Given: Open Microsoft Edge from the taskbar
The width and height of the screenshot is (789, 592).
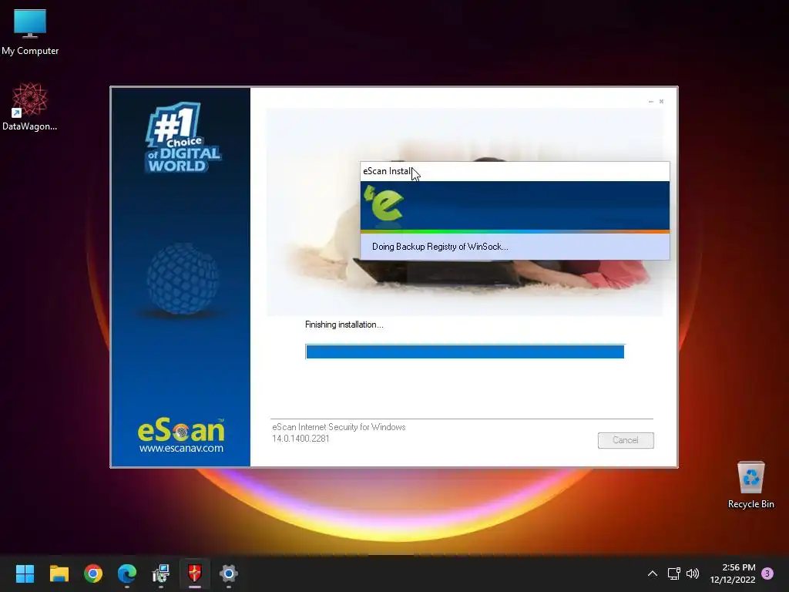Looking at the screenshot, I should 127,573.
